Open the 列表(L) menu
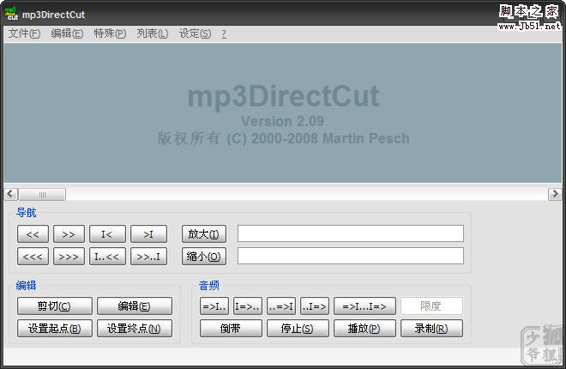566x369 pixels. point(153,33)
